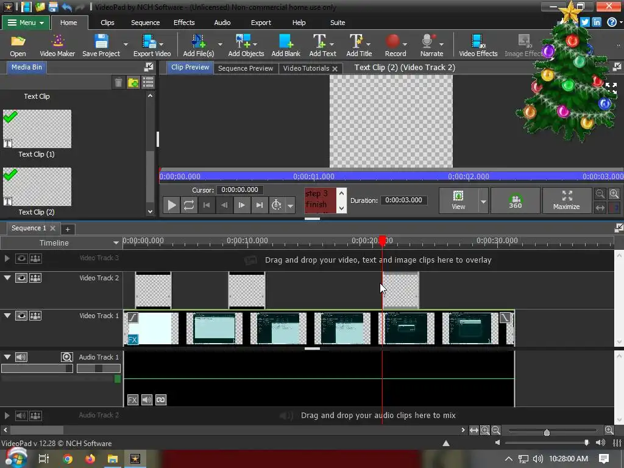Click the timeline zoom-to-fit arrows icon
Screen dimensions: 624x468
pos(473,430)
